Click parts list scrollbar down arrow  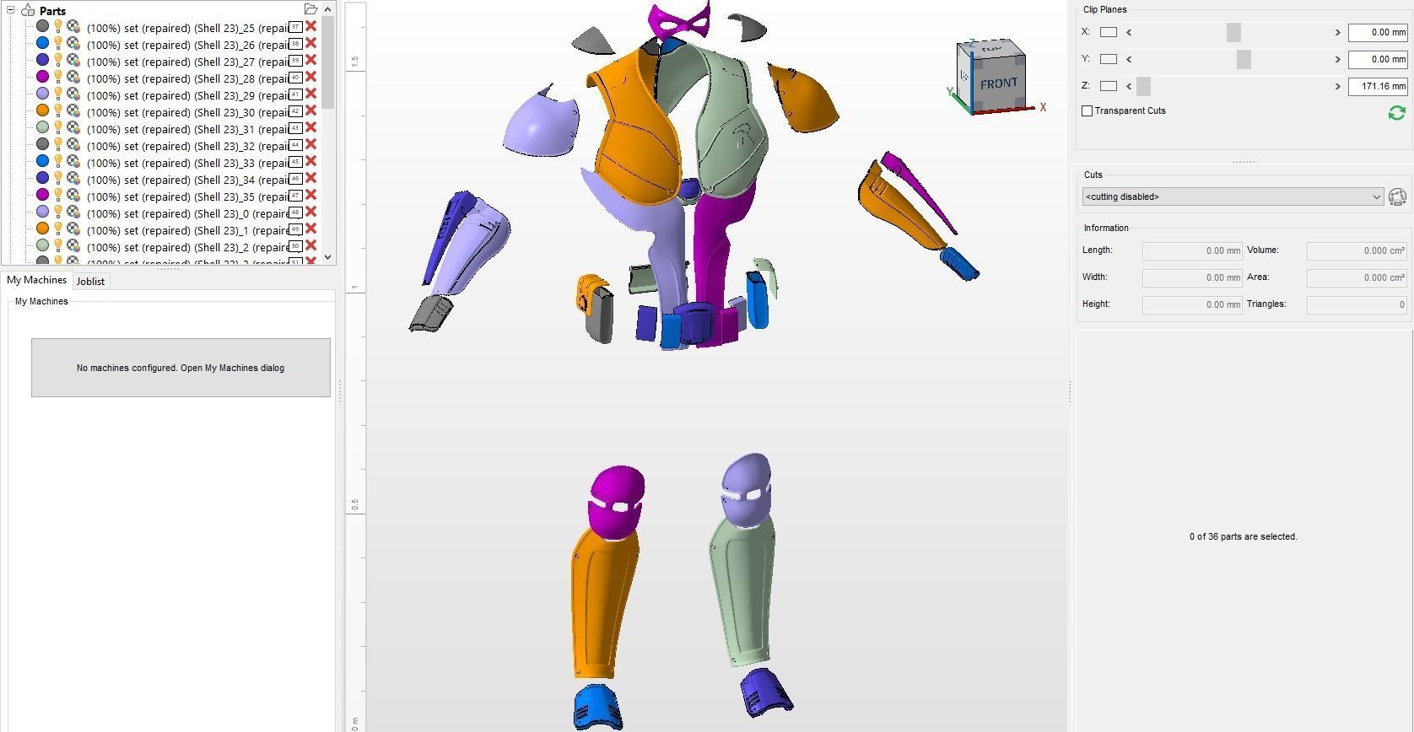point(328,257)
